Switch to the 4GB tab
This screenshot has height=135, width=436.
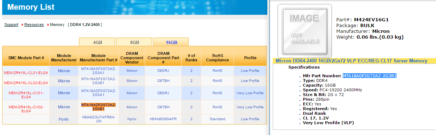pyautogui.click(x=97, y=42)
